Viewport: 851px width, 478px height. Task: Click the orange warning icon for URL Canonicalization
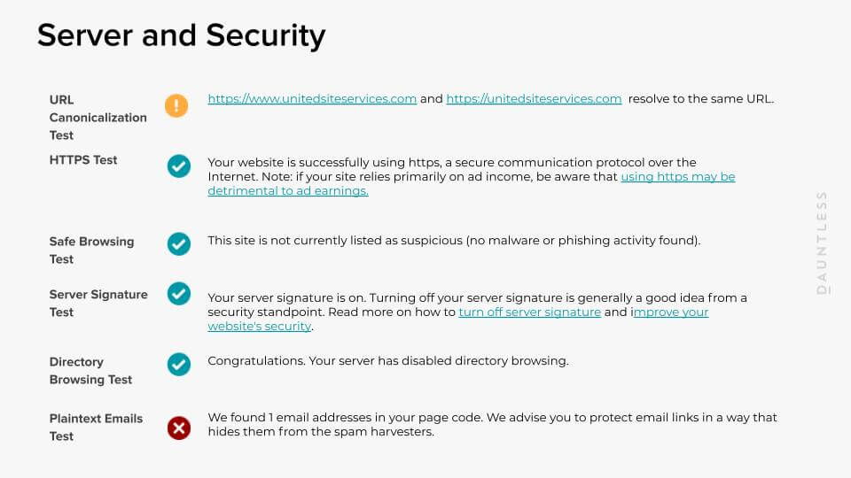[x=176, y=106]
